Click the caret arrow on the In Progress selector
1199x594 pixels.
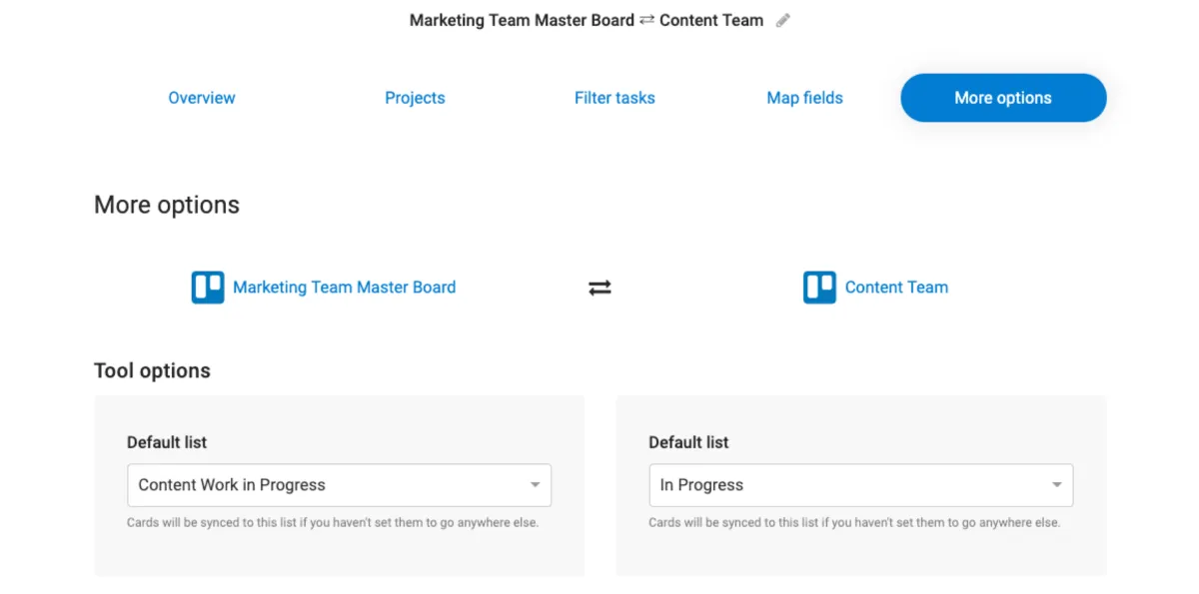1056,485
